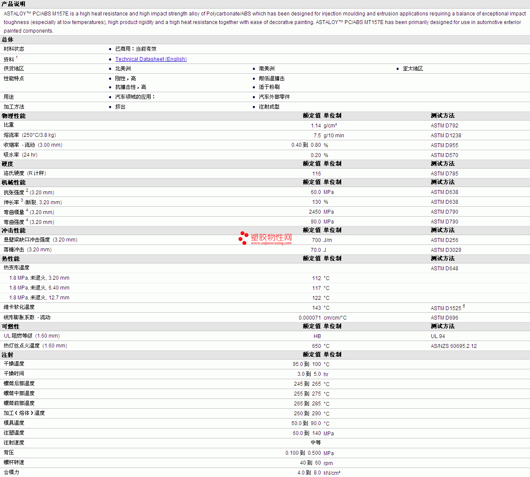Select dart impact value 70.0

tap(316, 250)
